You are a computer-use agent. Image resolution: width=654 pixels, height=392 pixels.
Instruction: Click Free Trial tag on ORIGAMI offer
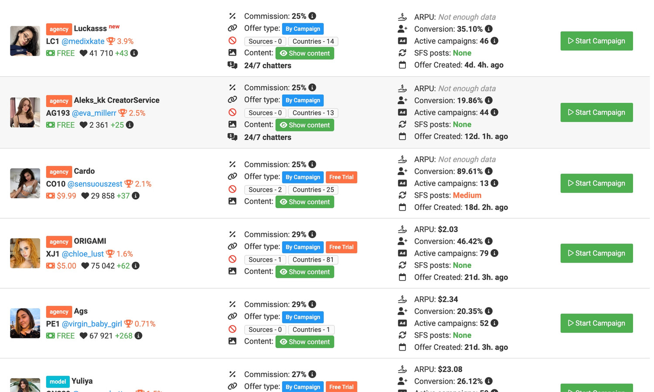(x=341, y=247)
